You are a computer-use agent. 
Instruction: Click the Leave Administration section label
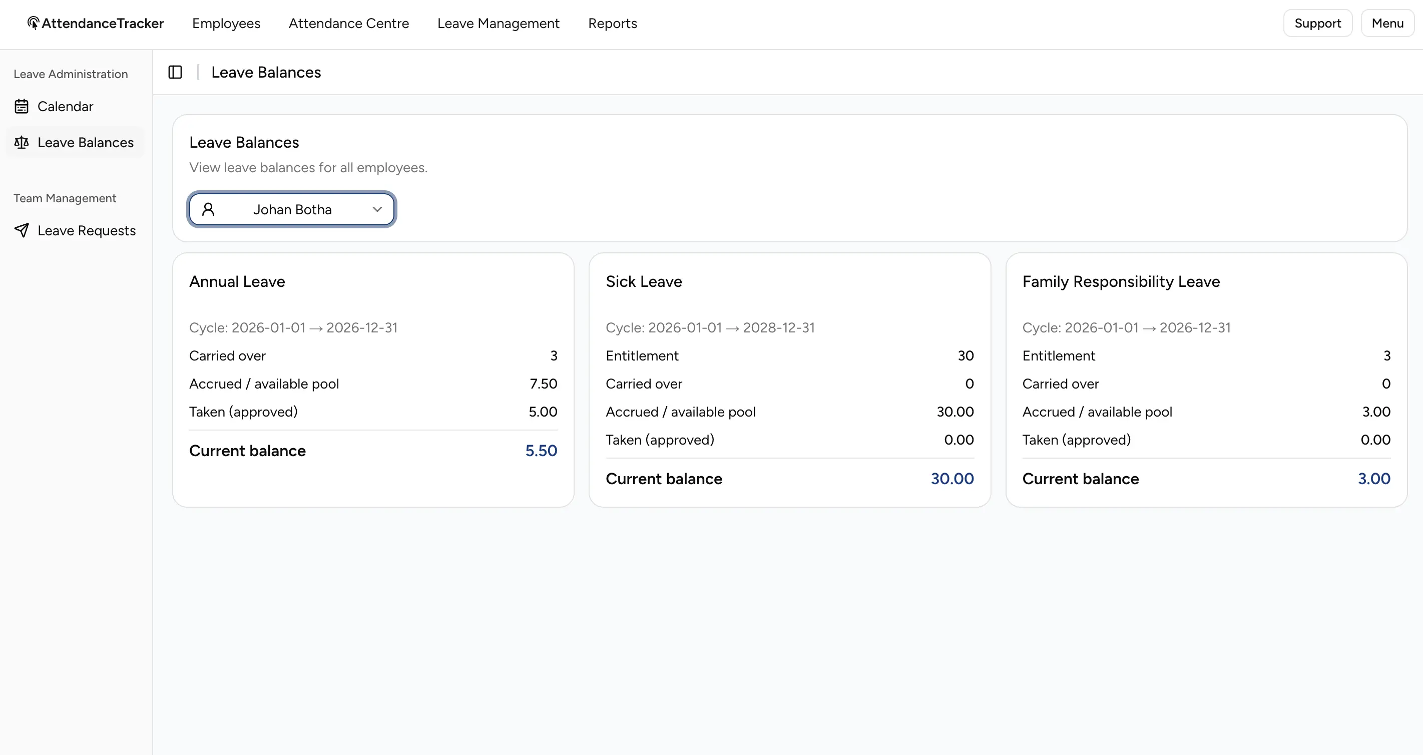pos(71,74)
